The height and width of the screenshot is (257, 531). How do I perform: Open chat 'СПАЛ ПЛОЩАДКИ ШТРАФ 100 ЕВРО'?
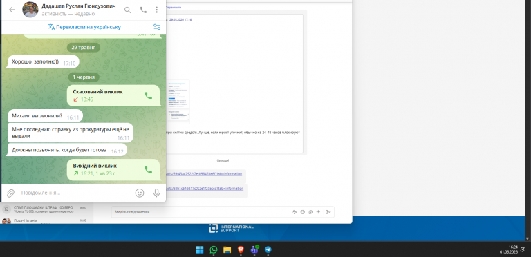click(46, 209)
